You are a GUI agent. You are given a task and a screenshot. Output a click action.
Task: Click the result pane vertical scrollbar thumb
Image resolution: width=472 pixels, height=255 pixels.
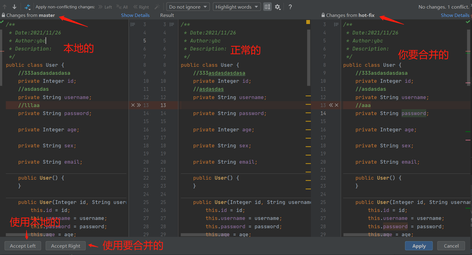tap(309, 58)
